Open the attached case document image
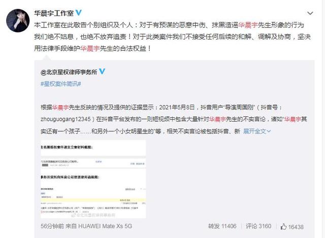Screen dimensions: 325x238 [93, 179]
